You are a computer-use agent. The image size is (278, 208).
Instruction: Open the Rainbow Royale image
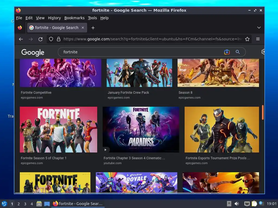point(137,183)
